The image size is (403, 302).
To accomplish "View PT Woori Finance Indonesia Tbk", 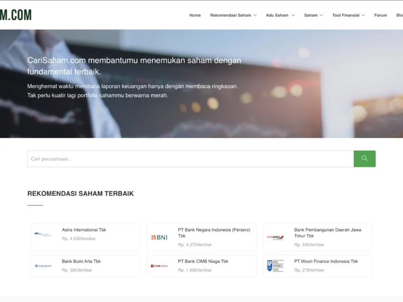I will [326, 261].
